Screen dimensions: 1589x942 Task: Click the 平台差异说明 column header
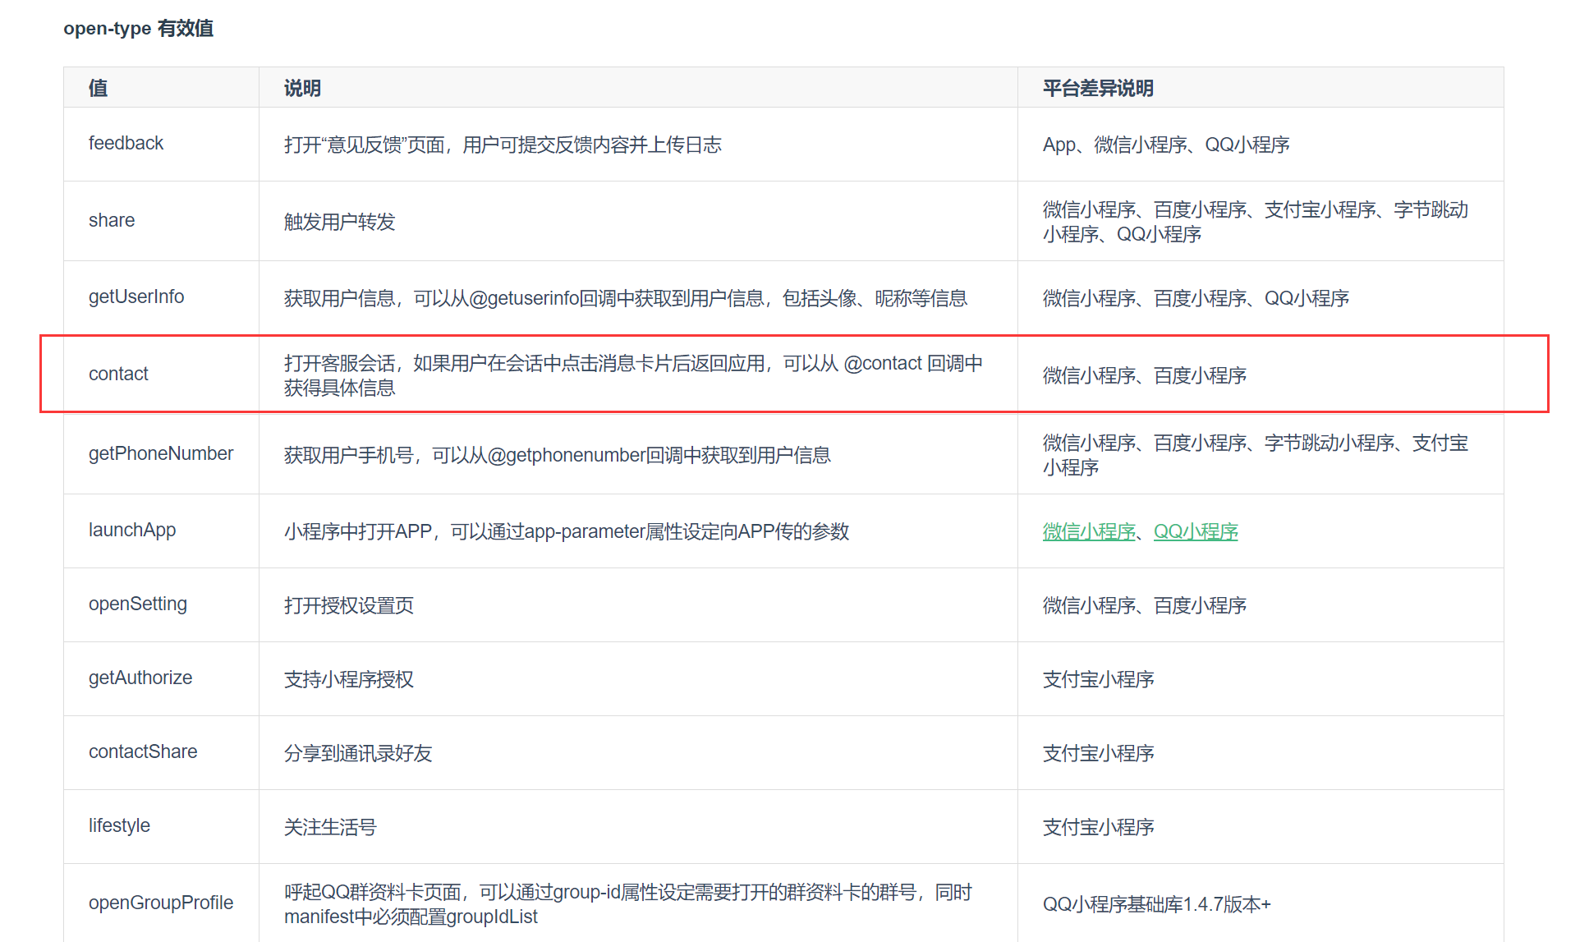(x=1098, y=88)
